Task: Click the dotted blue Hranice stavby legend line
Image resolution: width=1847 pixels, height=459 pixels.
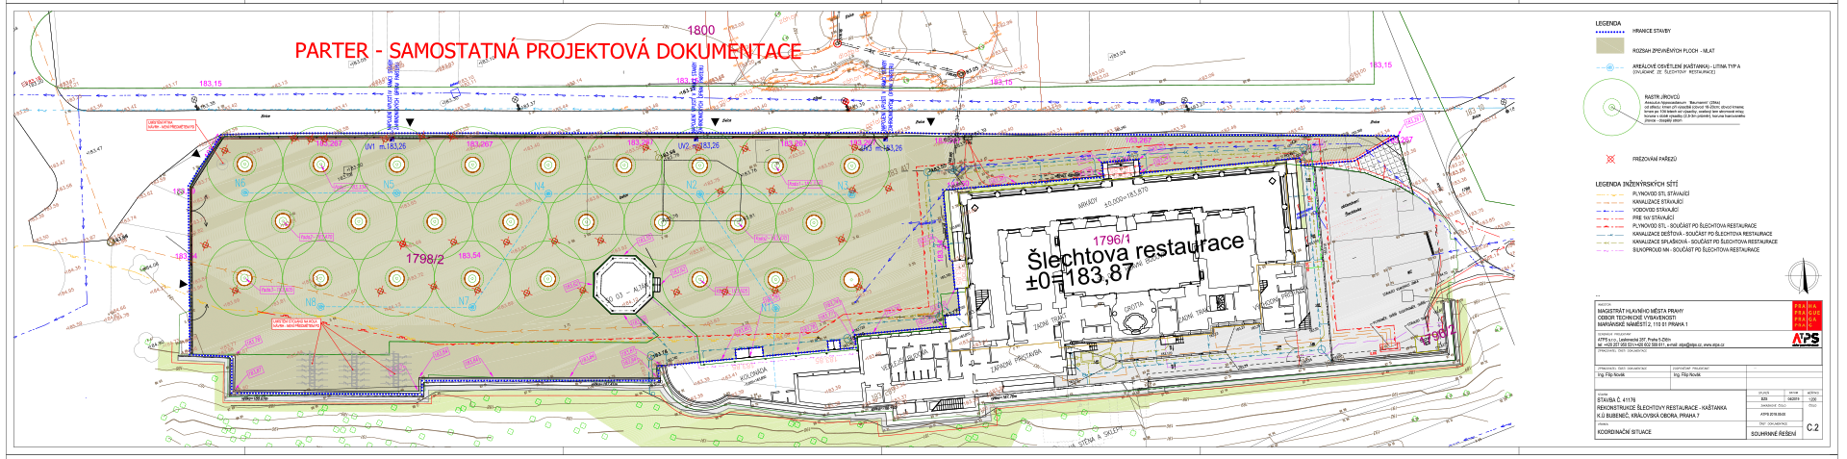Action: (1609, 32)
